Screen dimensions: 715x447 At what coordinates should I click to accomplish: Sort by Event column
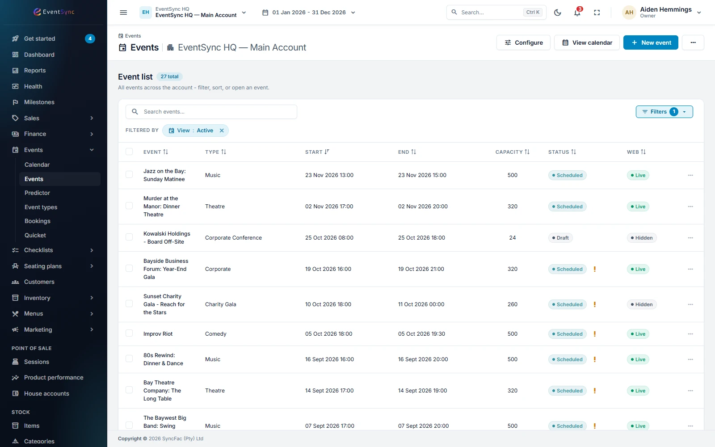coord(156,152)
